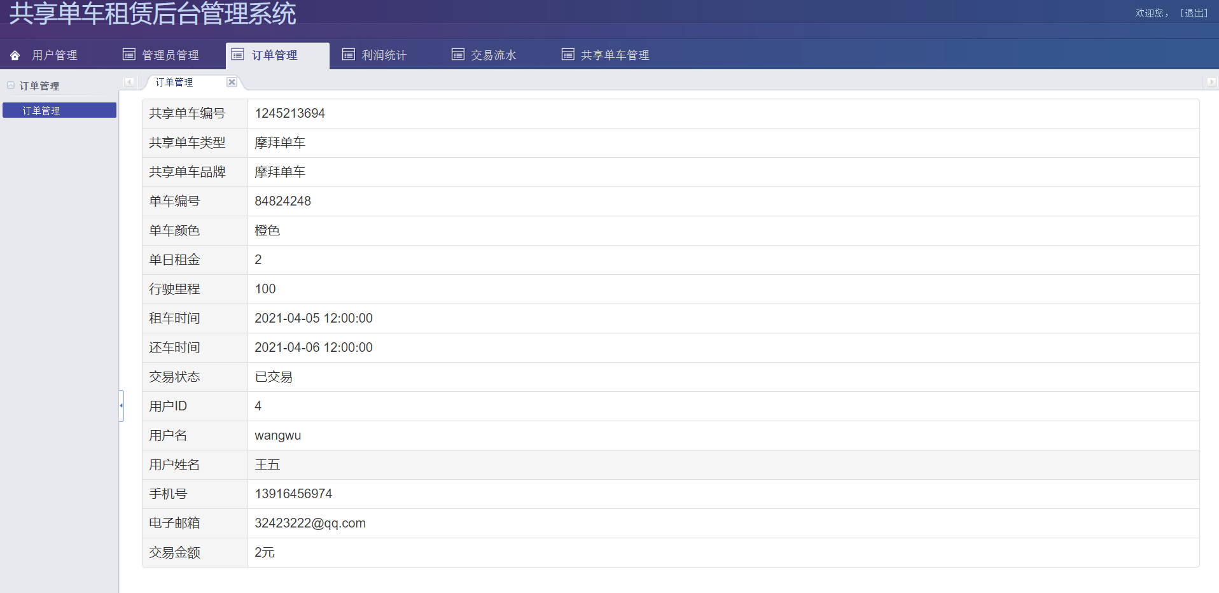Screen dimensions: 1219x593
Task: Open 利润统计 in the top navigation
Action: (x=384, y=55)
